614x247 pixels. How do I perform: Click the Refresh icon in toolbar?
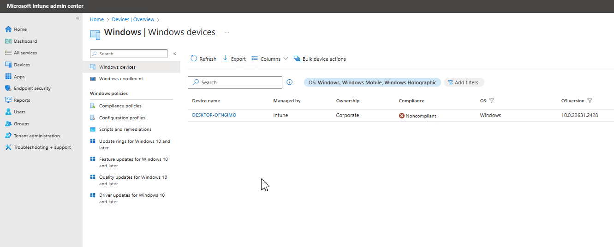(x=194, y=59)
